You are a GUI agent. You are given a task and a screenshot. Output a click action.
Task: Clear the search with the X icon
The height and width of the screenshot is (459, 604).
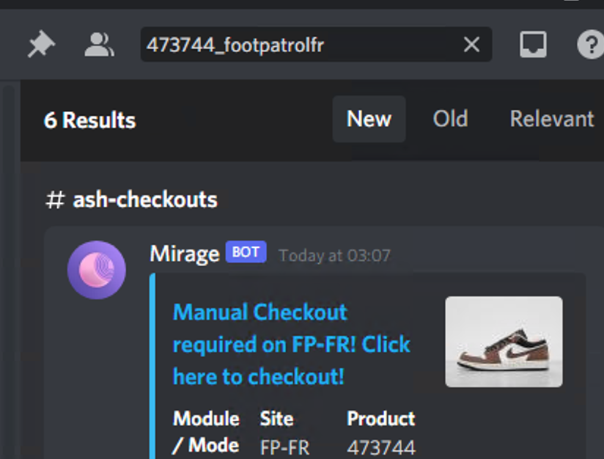(x=471, y=44)
